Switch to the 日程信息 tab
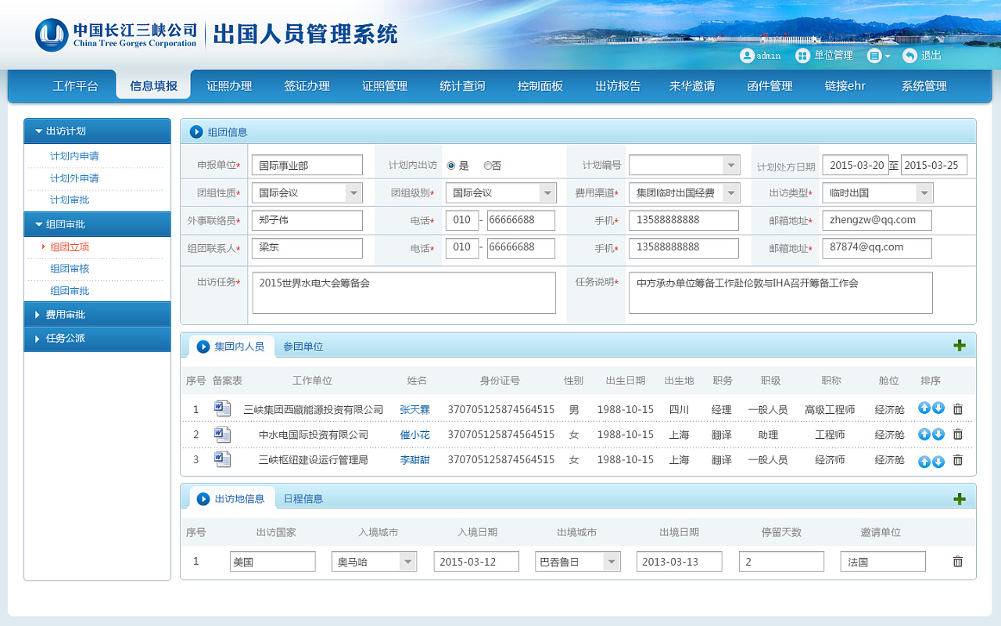 pyautogui.click(x=303, y=498)
